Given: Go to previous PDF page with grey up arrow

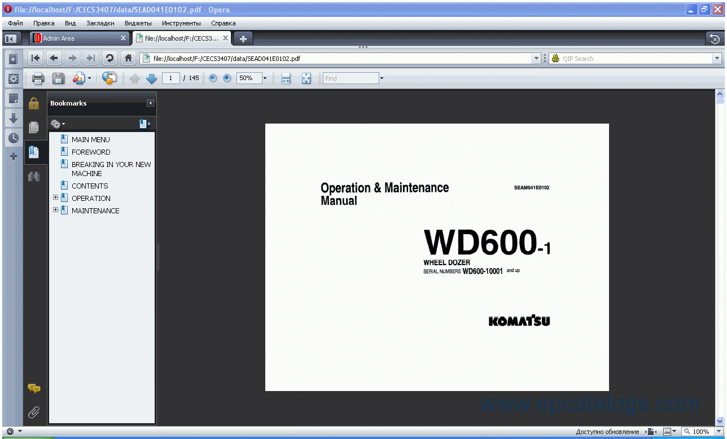Looking at the screenshot, I should [x=134, y=78].
